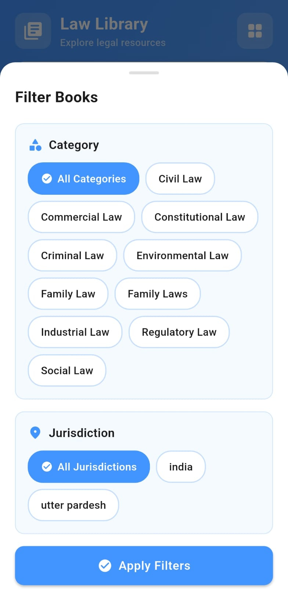Click the checkmark in All Jurisdictions chip
288x589 pixels.
pos(47,467)
